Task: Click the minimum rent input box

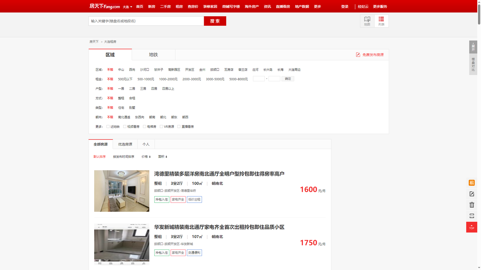Action: point(259,79)
